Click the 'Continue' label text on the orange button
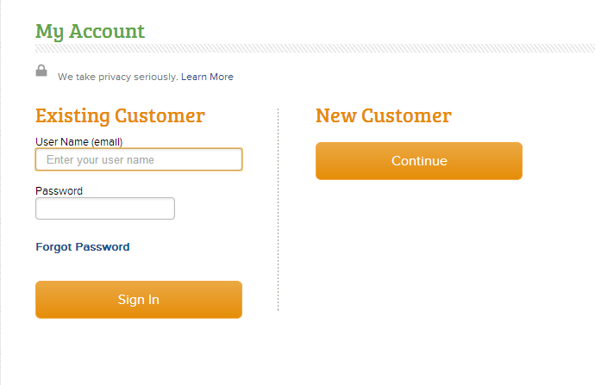Screen dimensions: 595x385 pos(419,161)
